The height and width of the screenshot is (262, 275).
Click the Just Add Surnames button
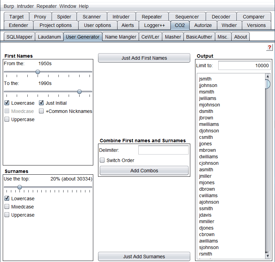click(x=144, y=257)
